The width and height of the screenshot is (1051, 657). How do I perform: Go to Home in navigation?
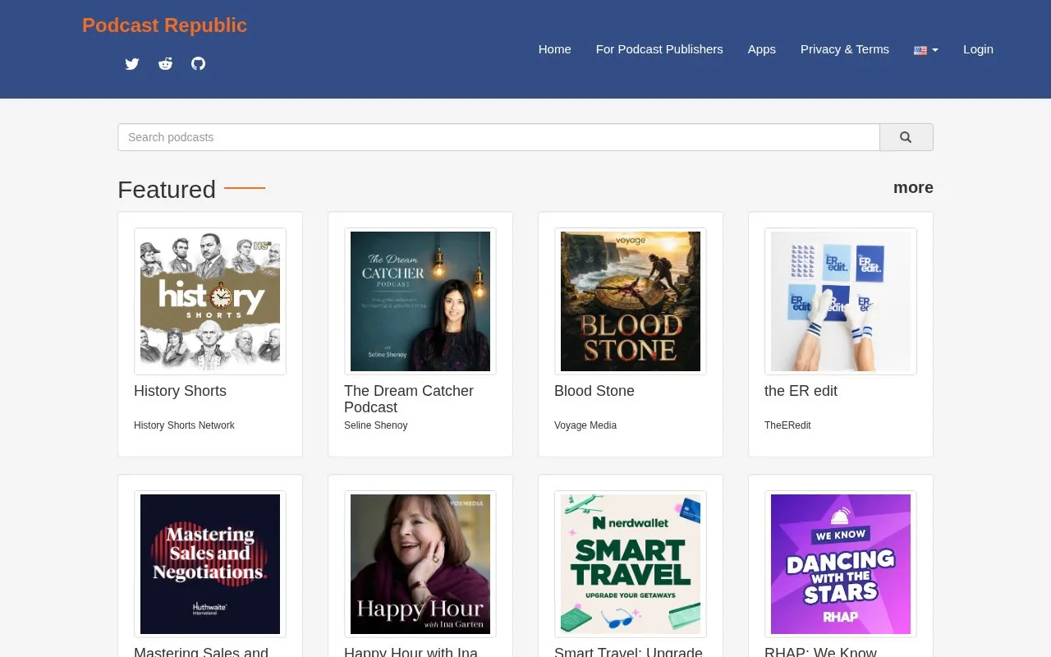point(554,49)
